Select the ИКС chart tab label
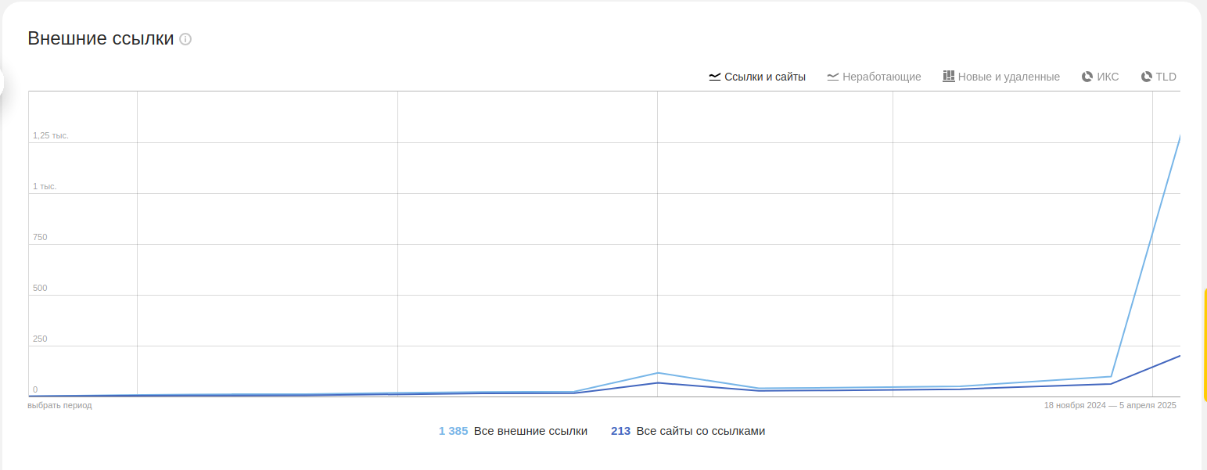1207x470 pixels. [x=1108, y=77]
